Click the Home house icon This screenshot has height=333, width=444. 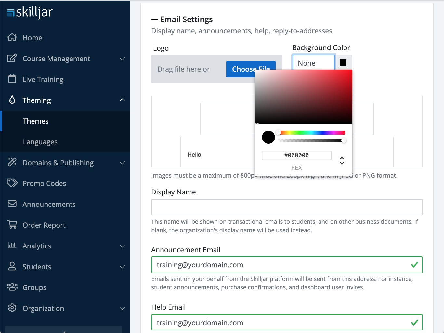12,37
